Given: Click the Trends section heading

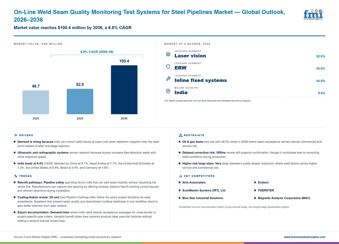Looking at the screenshot, I should coord(25,176).
